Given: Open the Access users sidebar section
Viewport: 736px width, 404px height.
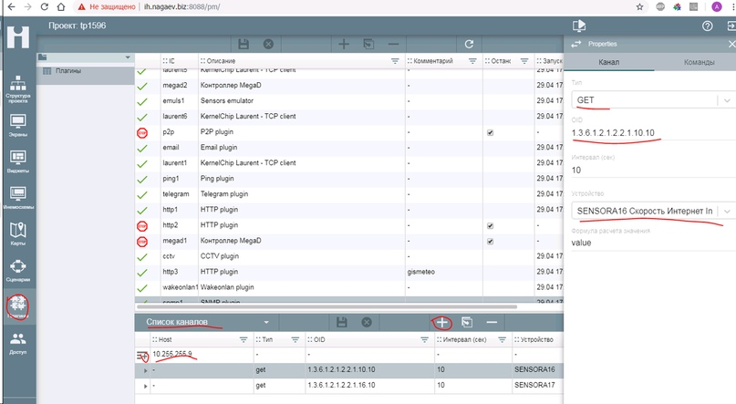Looking at the screenshot, I should coord(18,343).
